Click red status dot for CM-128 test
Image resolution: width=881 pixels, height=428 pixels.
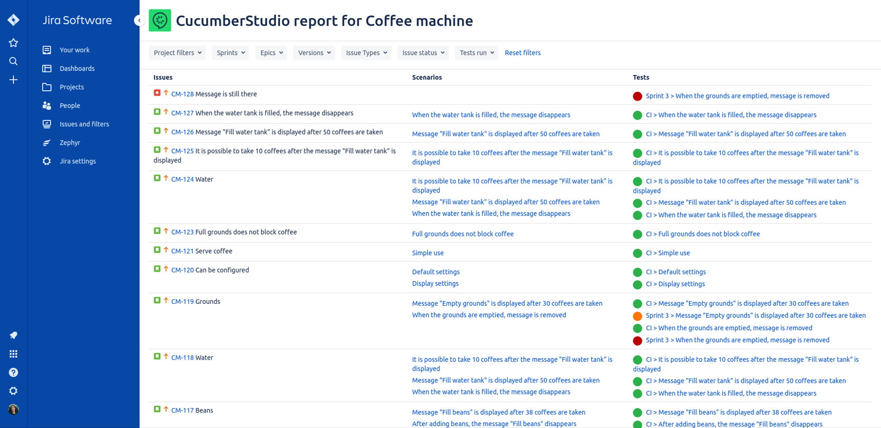click(x=638, y=96)
